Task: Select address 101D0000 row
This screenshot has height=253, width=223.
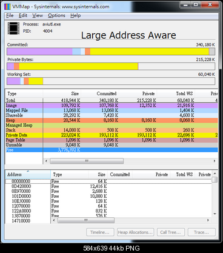Action: [108, 196]
